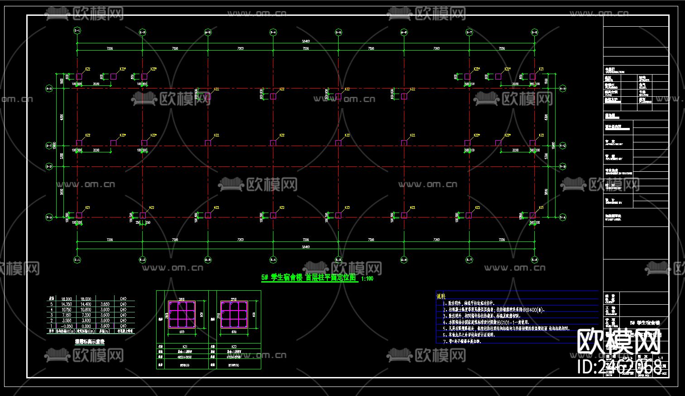Click the ENGINEER IN CHARGE label

click(618, 174)
